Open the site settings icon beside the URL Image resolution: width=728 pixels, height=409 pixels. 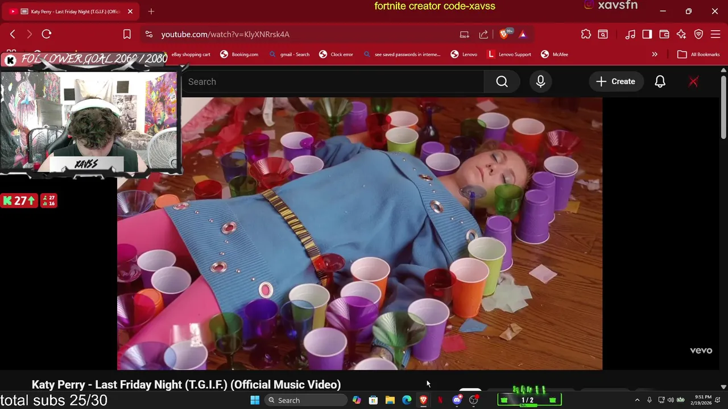tap(149, 34)
